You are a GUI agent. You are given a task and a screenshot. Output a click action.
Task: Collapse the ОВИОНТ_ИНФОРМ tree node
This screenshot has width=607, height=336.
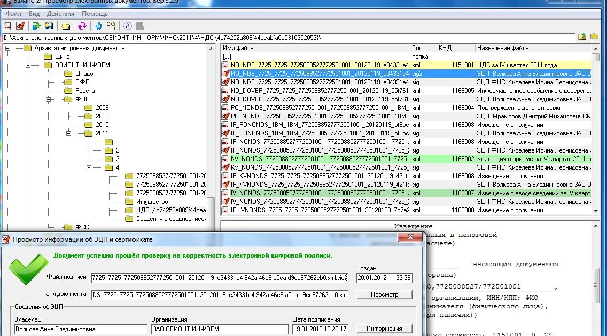[28, 65]
